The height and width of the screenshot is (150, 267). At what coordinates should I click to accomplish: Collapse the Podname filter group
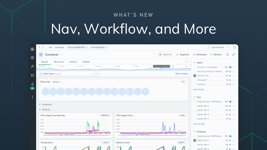(195, 132)
